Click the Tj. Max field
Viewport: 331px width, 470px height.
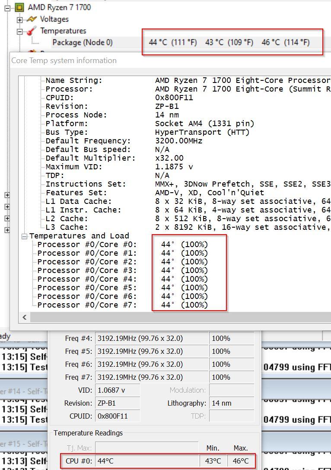[146, 448]
